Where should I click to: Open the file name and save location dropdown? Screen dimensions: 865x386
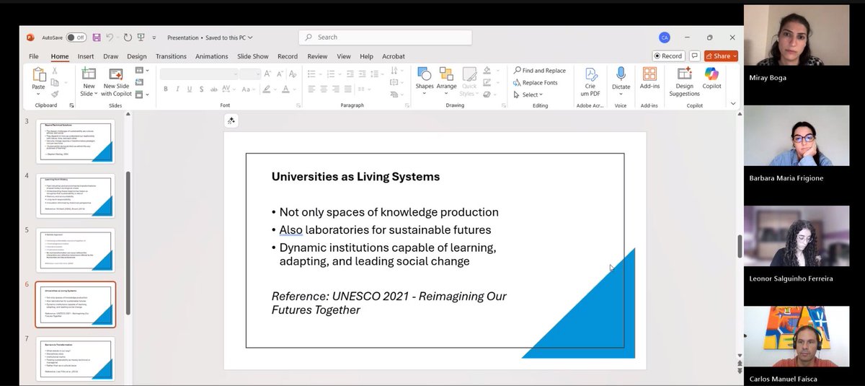coord(210,38)
